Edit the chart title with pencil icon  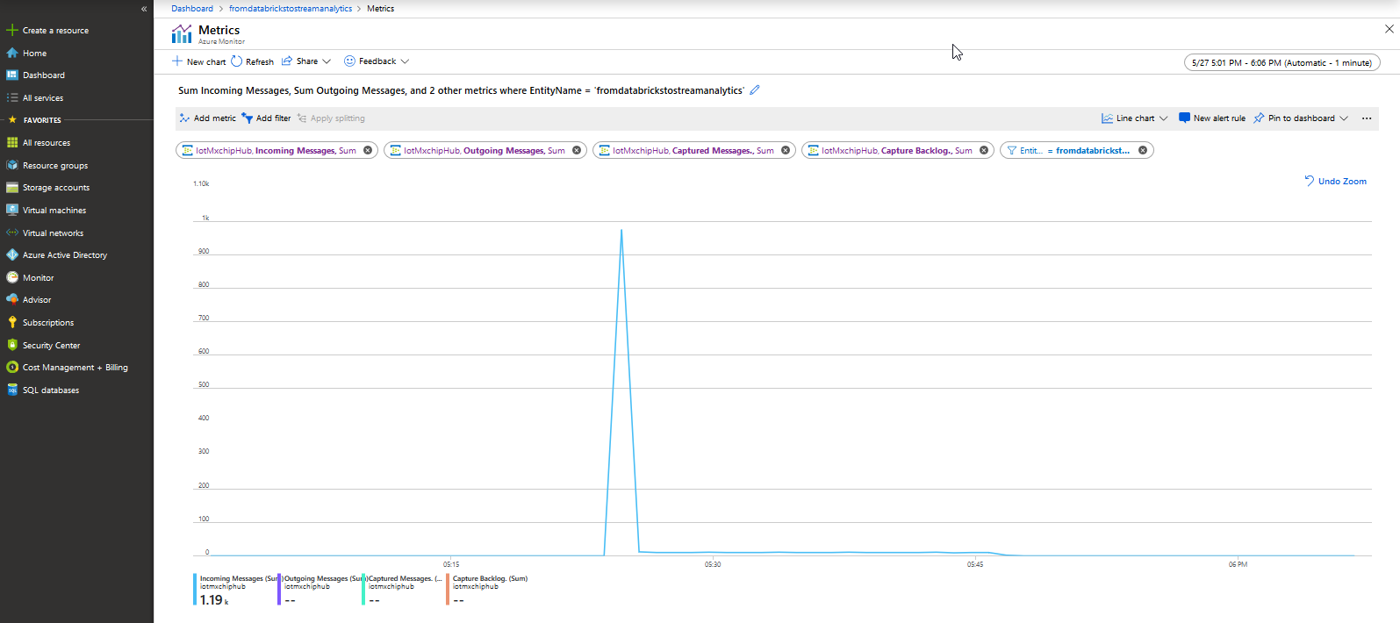755,90
